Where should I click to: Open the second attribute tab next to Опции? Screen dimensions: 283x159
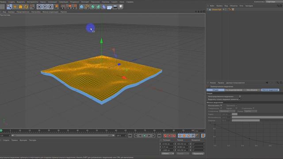tap(234, 90)
